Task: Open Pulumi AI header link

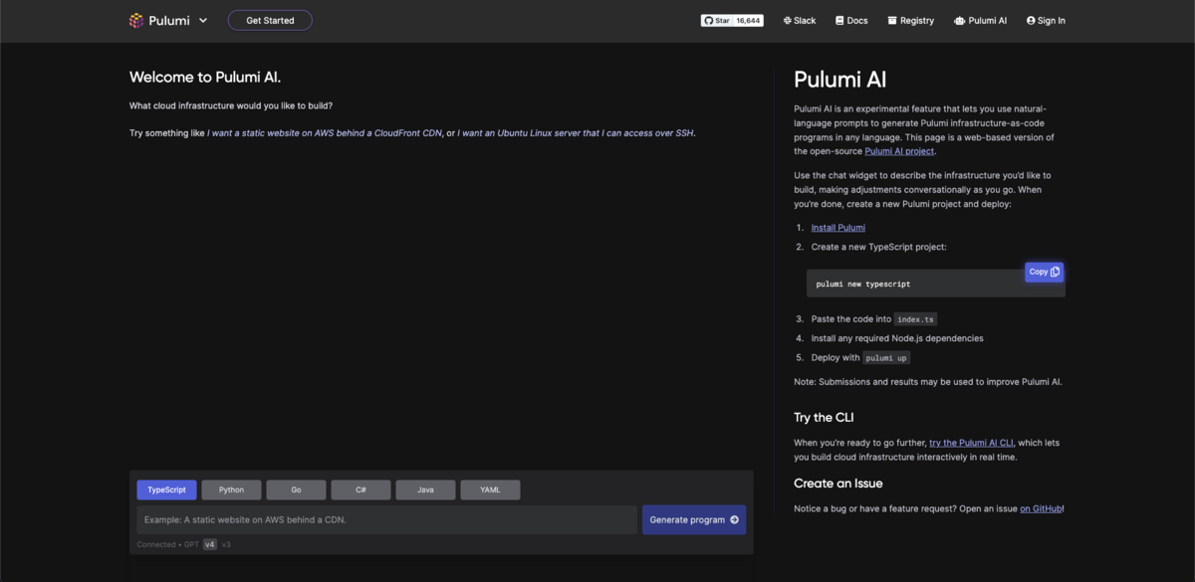Action: point(980,20)
